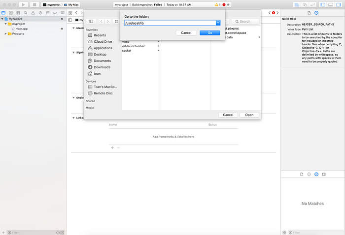Open the Symbol navigator

click(x=18, y=13)
